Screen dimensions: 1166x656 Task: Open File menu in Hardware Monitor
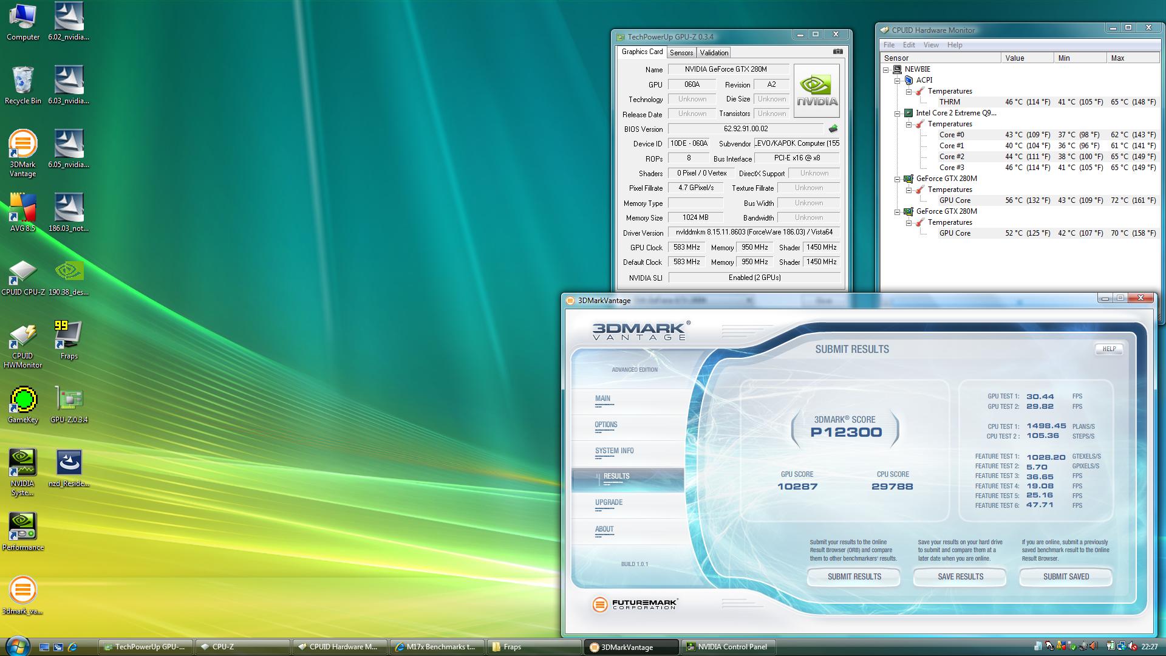pyautogui.click(x=889, y=45)
